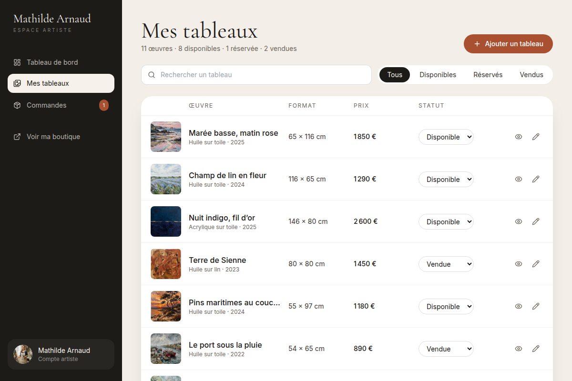
Task: Open the status dropdown for Marée basse, matin rose
Action: pos(446,137)
